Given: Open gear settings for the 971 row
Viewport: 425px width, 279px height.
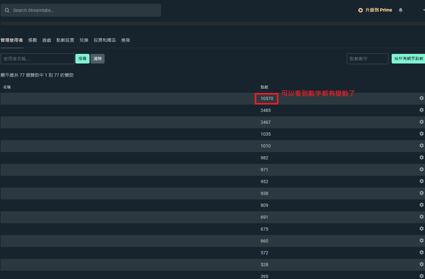Looking at the screenshot, I should tap(421, 169).
